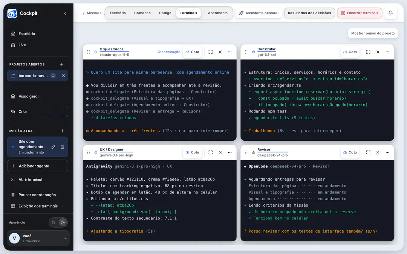Click Ver execução link in Orquestrador
The height and width of the screenshot is (254, 407).
(x=169, y=52)
